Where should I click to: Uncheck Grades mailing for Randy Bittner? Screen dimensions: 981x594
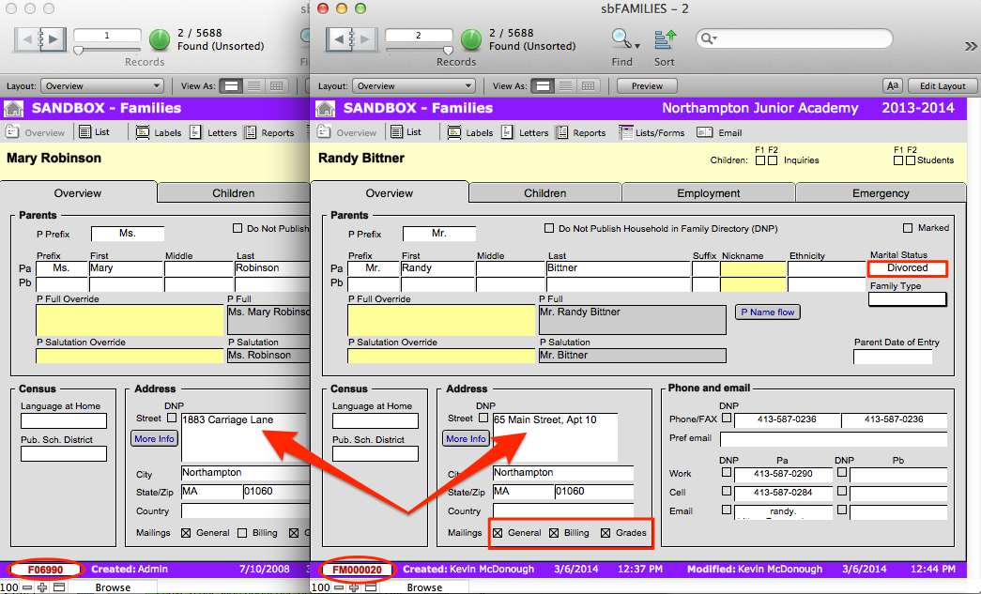click(x=603, y=533)
